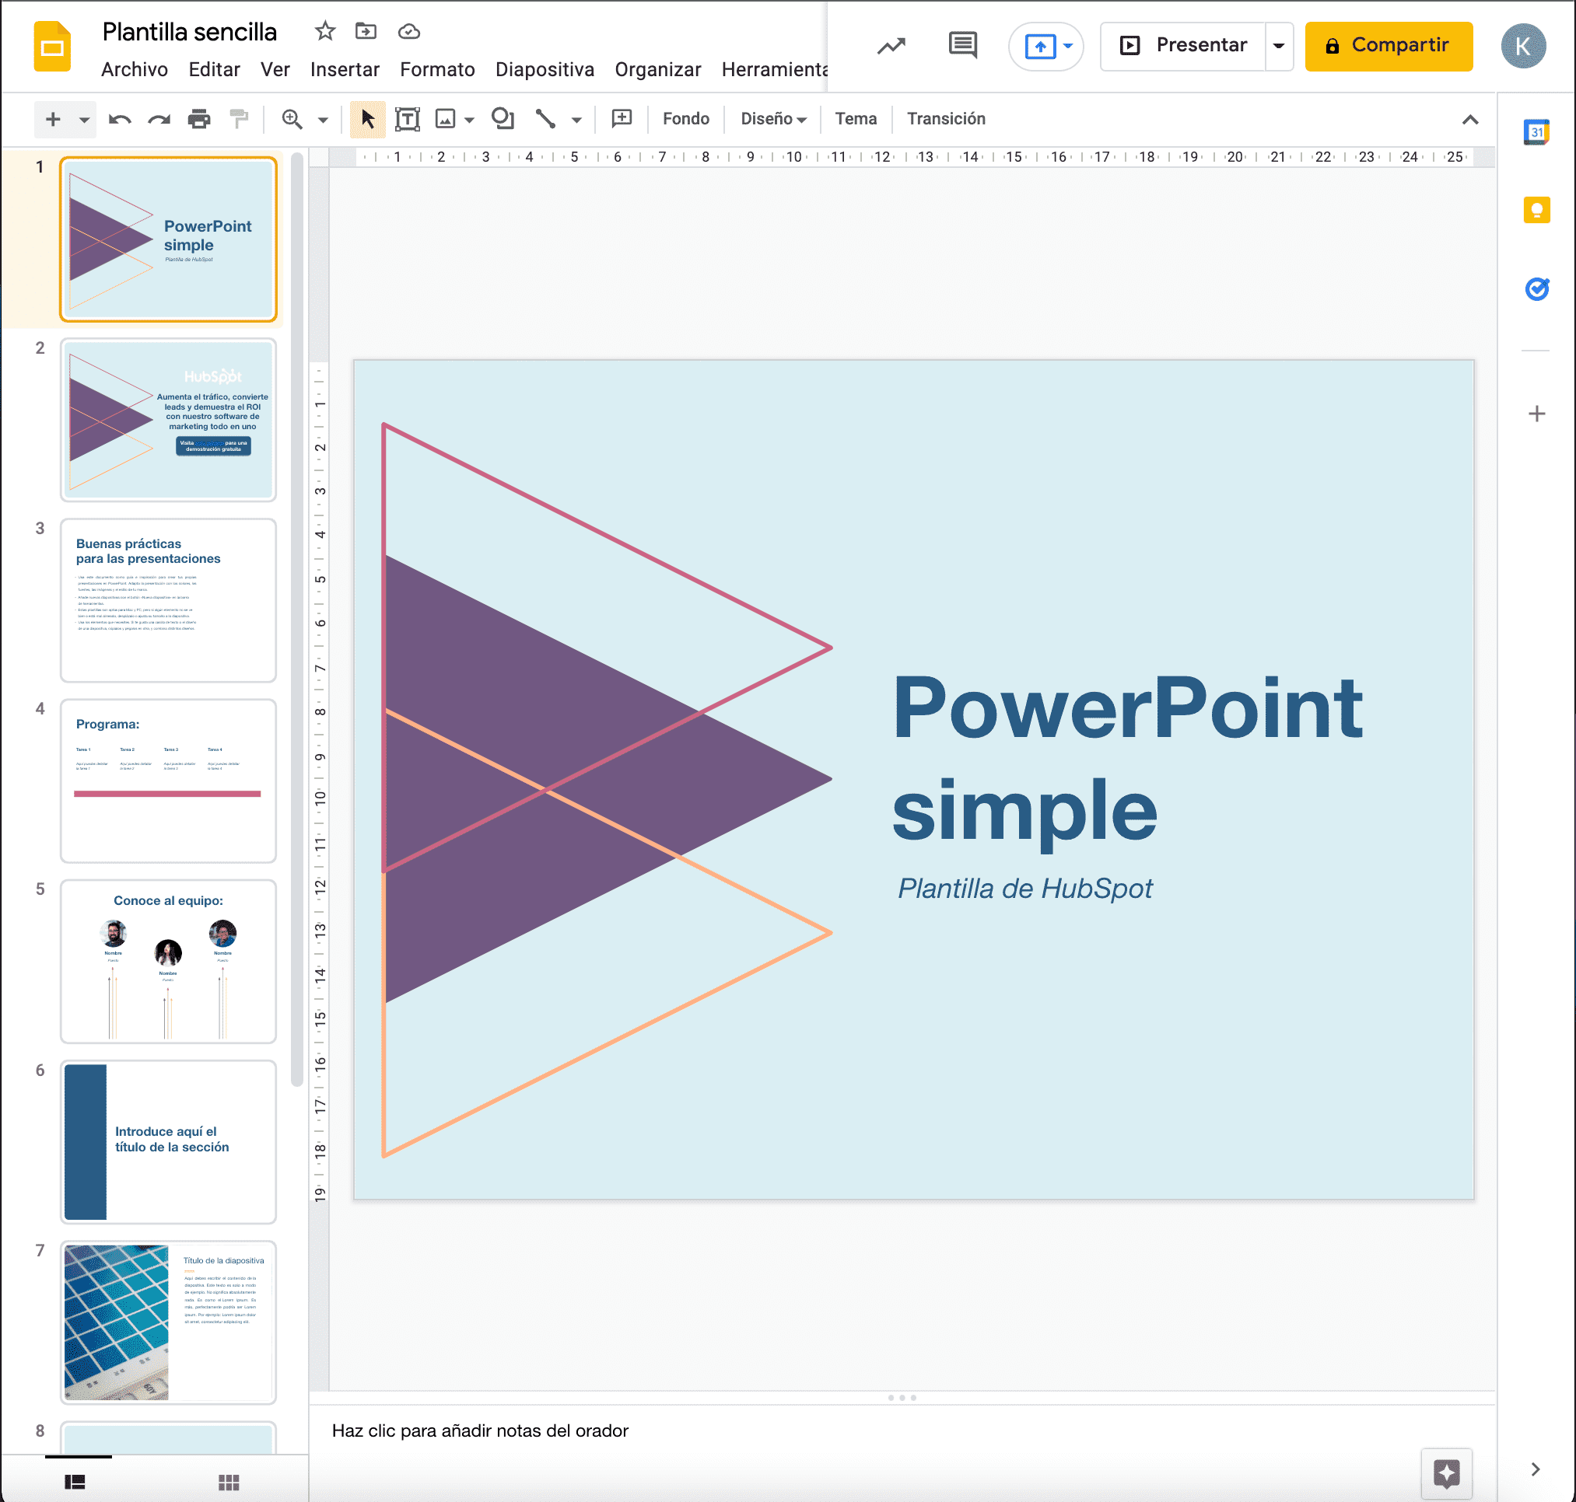This screenshot has width=1576, height=1502.
Task: Click the Fondo option to change background
Action: coord(685,118)
